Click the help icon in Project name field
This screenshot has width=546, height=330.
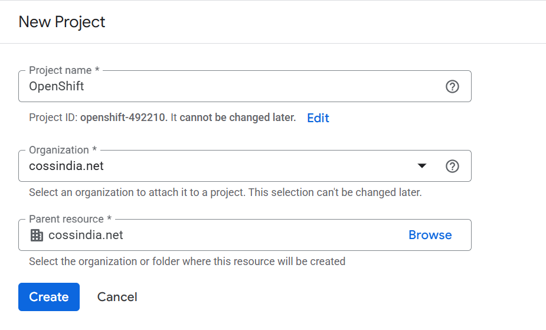click(x=452, y=87)
